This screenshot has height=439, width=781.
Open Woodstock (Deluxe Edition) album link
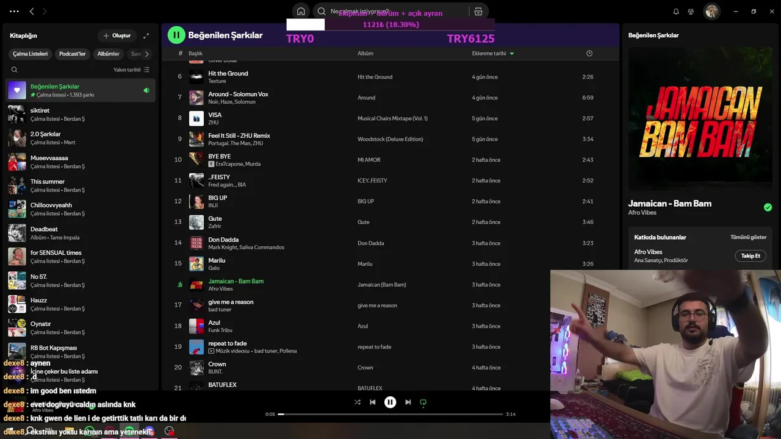pyautogui.click(x=390, y=139)
